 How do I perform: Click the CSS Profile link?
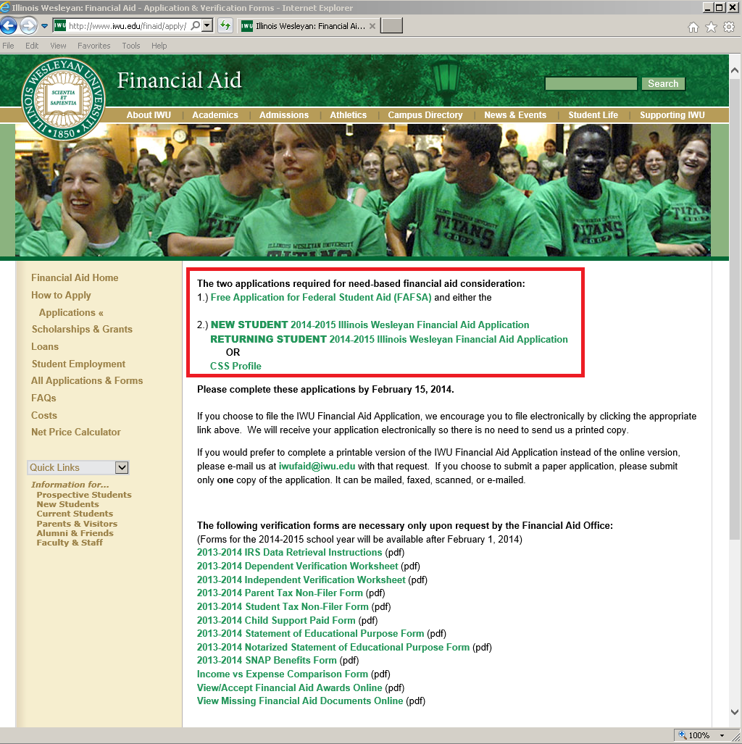pyautogui.click(x=235, y=366)
